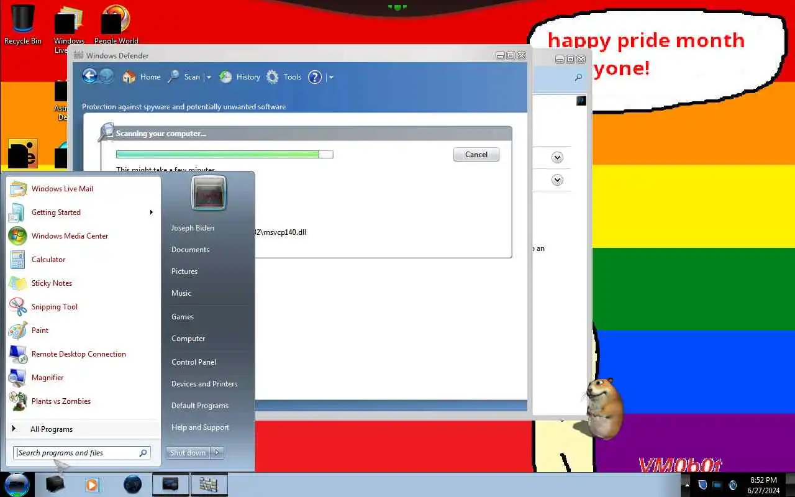Open Control Panel

(194, 362)
